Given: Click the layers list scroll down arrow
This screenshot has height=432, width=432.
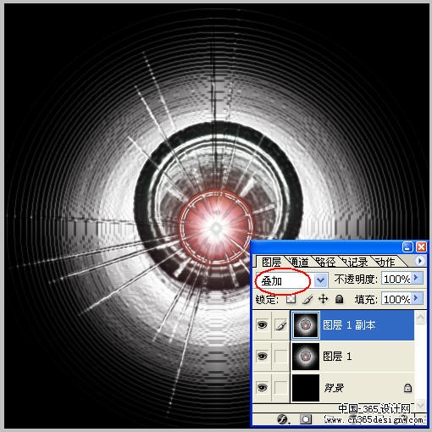Looking at the screenshot, I should pyautogui.click(x=420, y=405).
